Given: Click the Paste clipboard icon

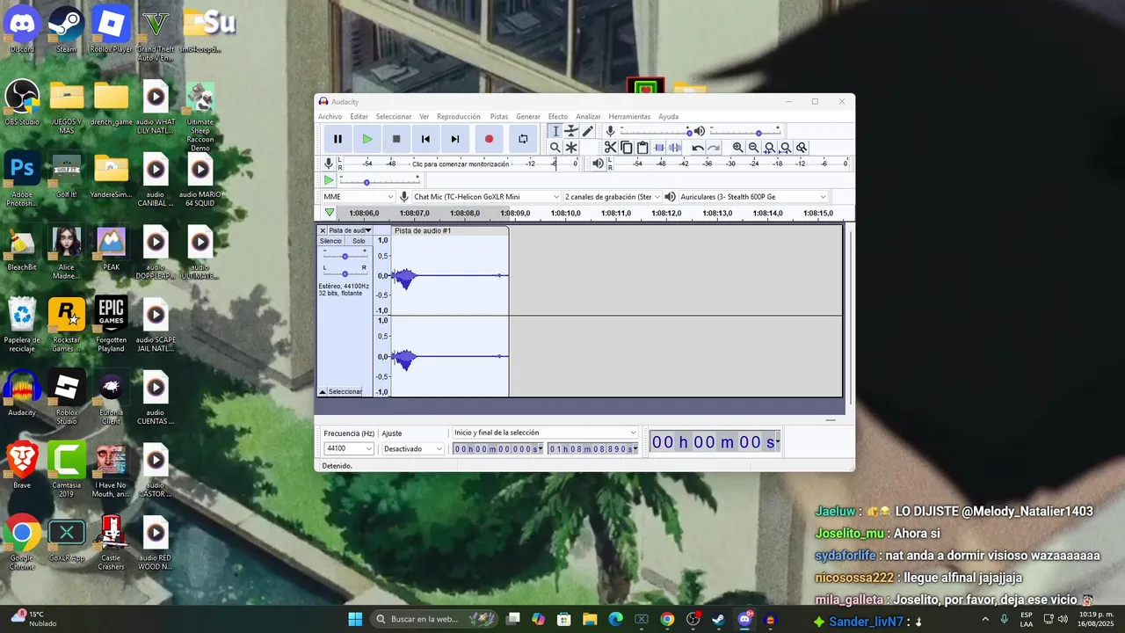Looking at the screenshot, I should click(x=642, y=148).
